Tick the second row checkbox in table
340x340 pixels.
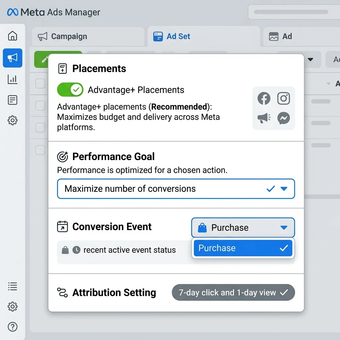pyautogui.click(x=40, y=106)
